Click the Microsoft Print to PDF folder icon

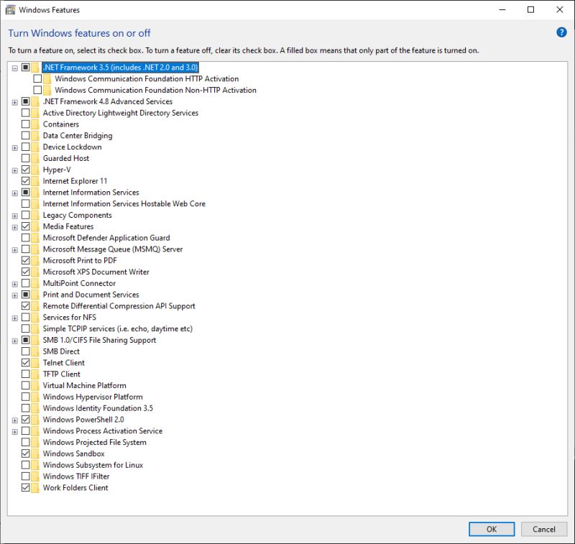tap(34, 260)
